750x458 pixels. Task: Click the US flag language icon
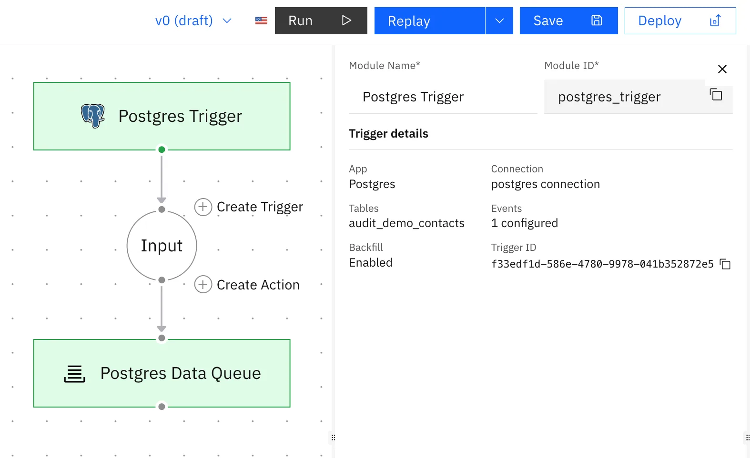click(261, 21)
